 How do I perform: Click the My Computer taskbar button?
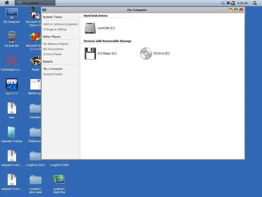(35, 3)
